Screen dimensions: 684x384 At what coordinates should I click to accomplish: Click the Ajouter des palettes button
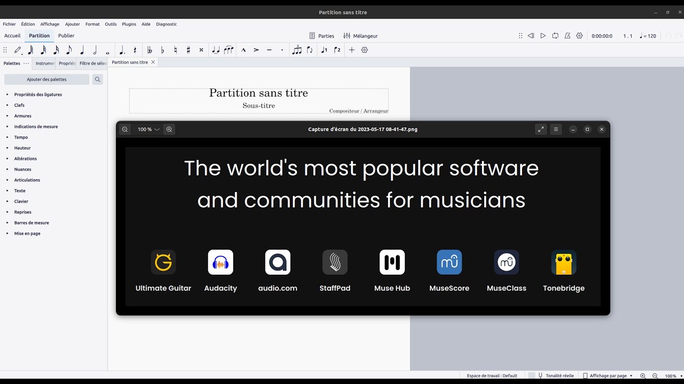coord(46,79)
